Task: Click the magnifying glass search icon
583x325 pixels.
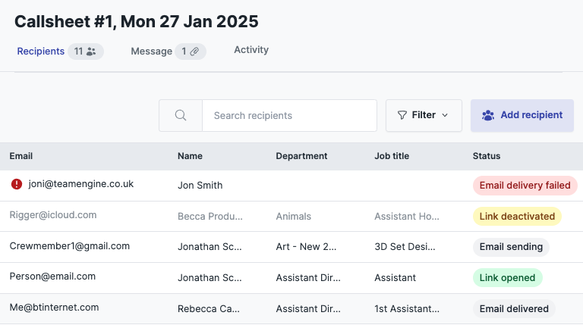Action: click(x=181, y=115)
